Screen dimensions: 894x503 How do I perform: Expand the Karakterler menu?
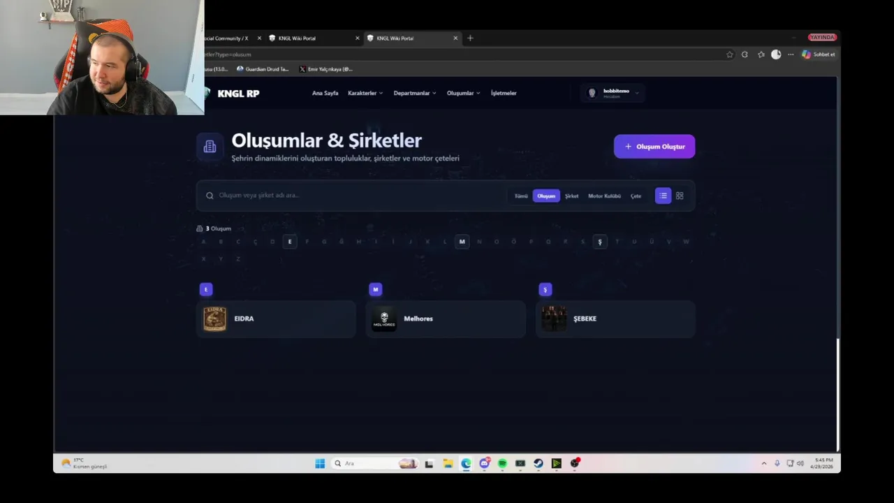click(x=365, y=93)
